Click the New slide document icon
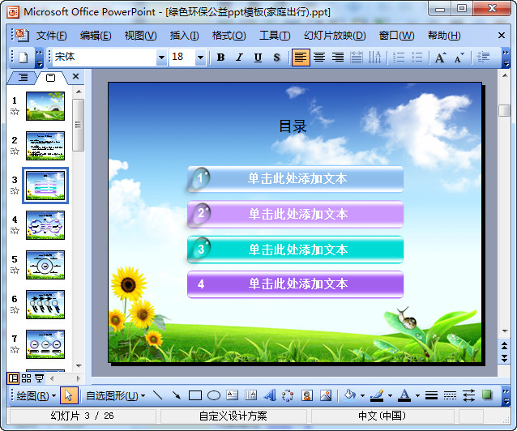 [23, 58]
